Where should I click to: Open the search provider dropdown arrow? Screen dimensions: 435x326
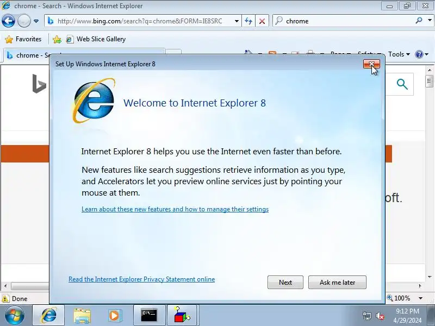point(430,21)
